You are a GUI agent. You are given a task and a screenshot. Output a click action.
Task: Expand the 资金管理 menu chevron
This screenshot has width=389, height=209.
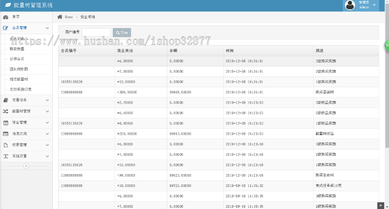(47, 123)
